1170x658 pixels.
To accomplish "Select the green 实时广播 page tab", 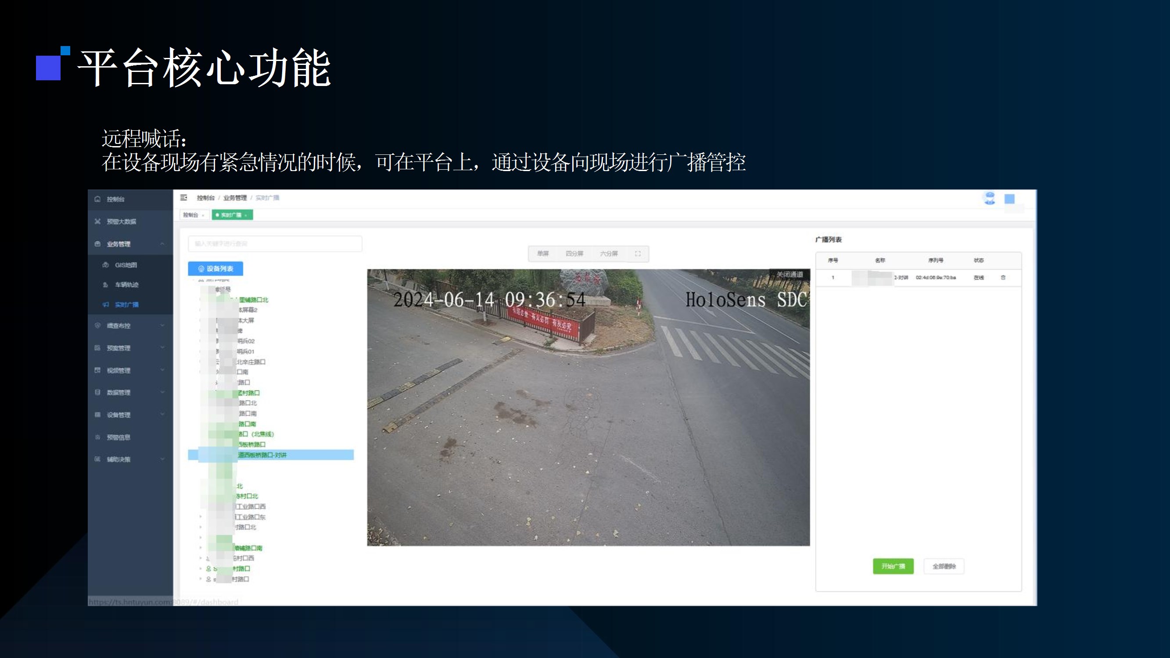I will tap(232, 215).
